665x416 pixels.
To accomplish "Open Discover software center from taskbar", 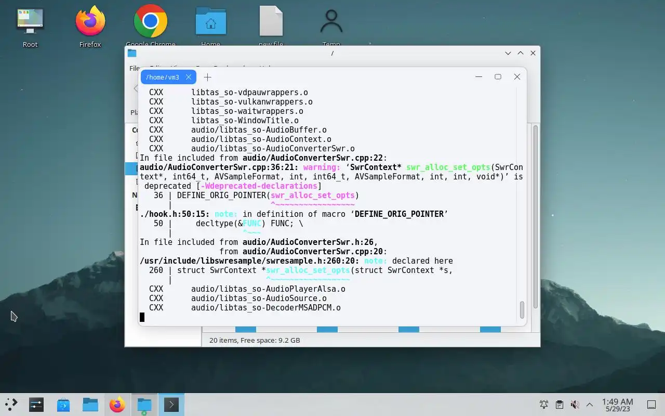I will pyautogui.click(x=63, y=405).
